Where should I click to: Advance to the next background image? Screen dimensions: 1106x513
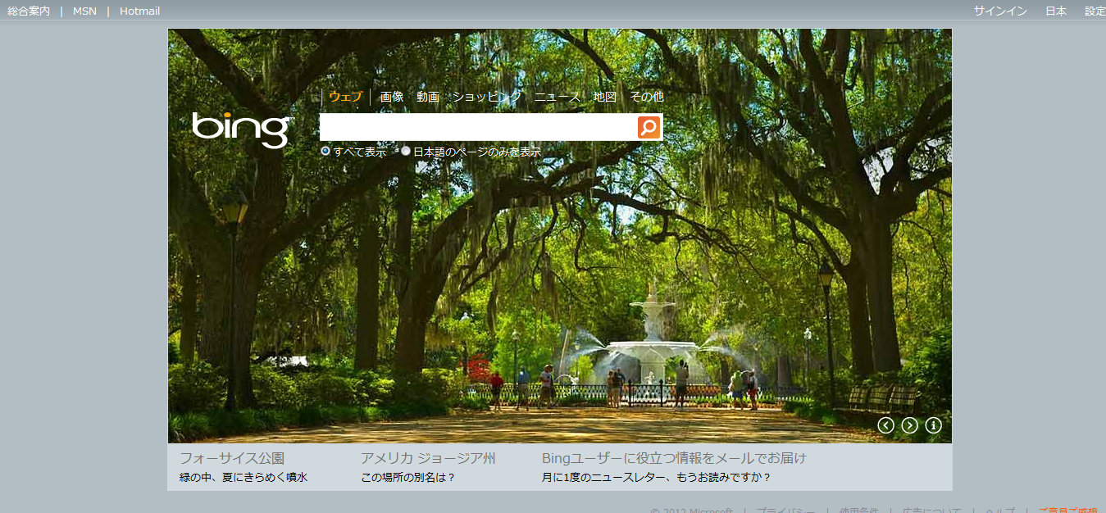pyautogui.click(x=909, y=425)
